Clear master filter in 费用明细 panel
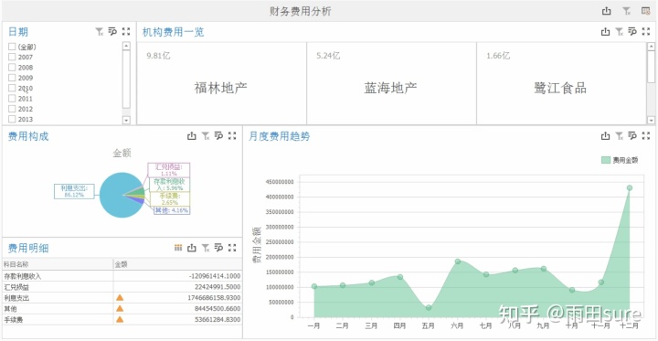 pyautogui.click(x=206, y=248)
